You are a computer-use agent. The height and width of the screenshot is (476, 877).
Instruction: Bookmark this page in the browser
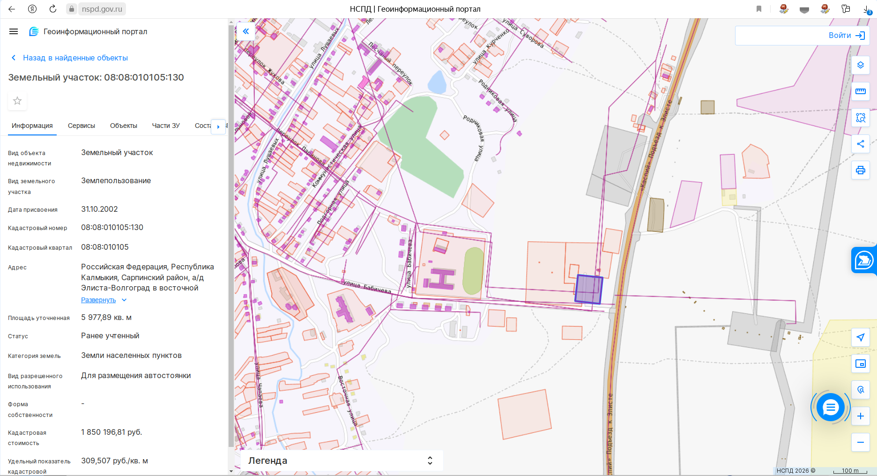pos(759,9)
